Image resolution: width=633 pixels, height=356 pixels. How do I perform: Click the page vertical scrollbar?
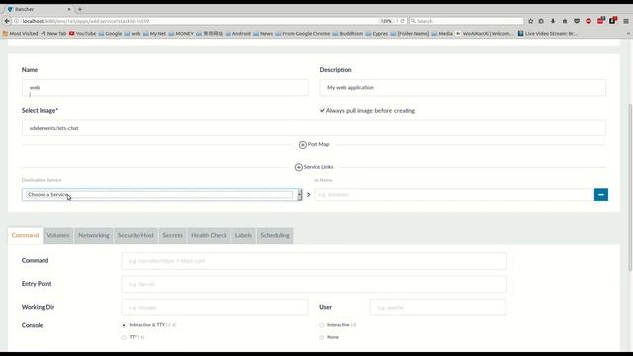click(630, 188)
